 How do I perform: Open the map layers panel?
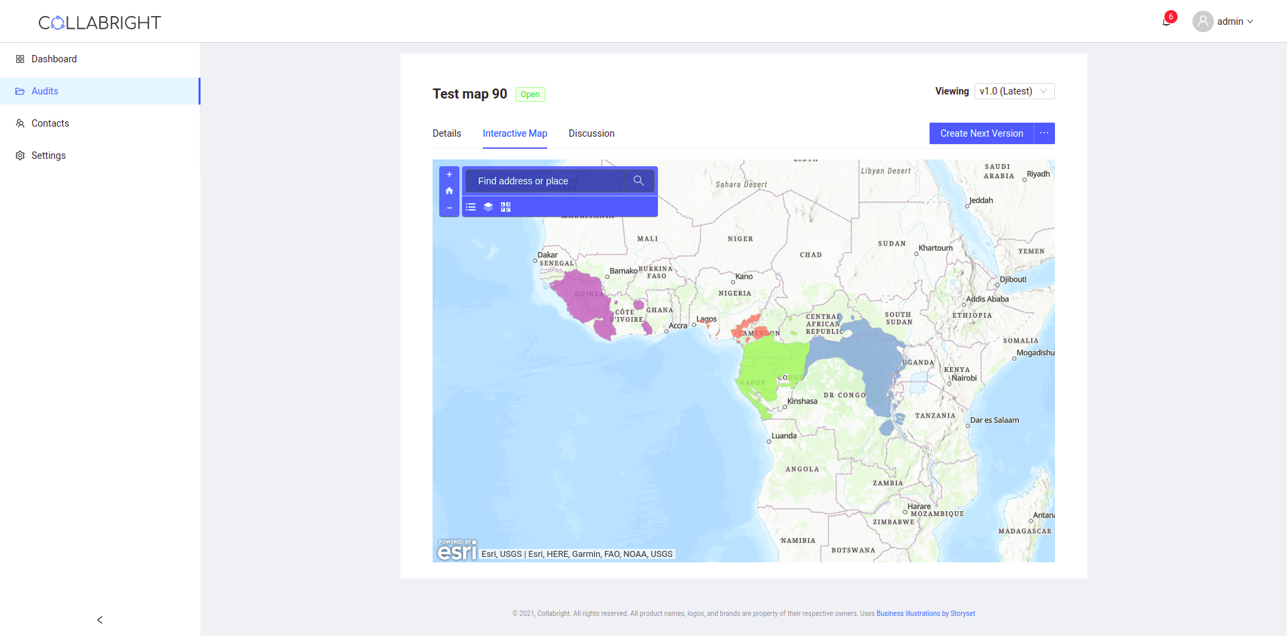coord(488,207)
